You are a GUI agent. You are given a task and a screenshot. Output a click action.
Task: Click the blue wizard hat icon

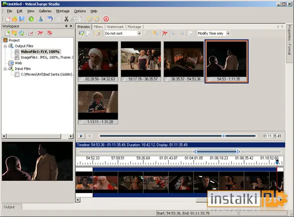coord(41,19)
